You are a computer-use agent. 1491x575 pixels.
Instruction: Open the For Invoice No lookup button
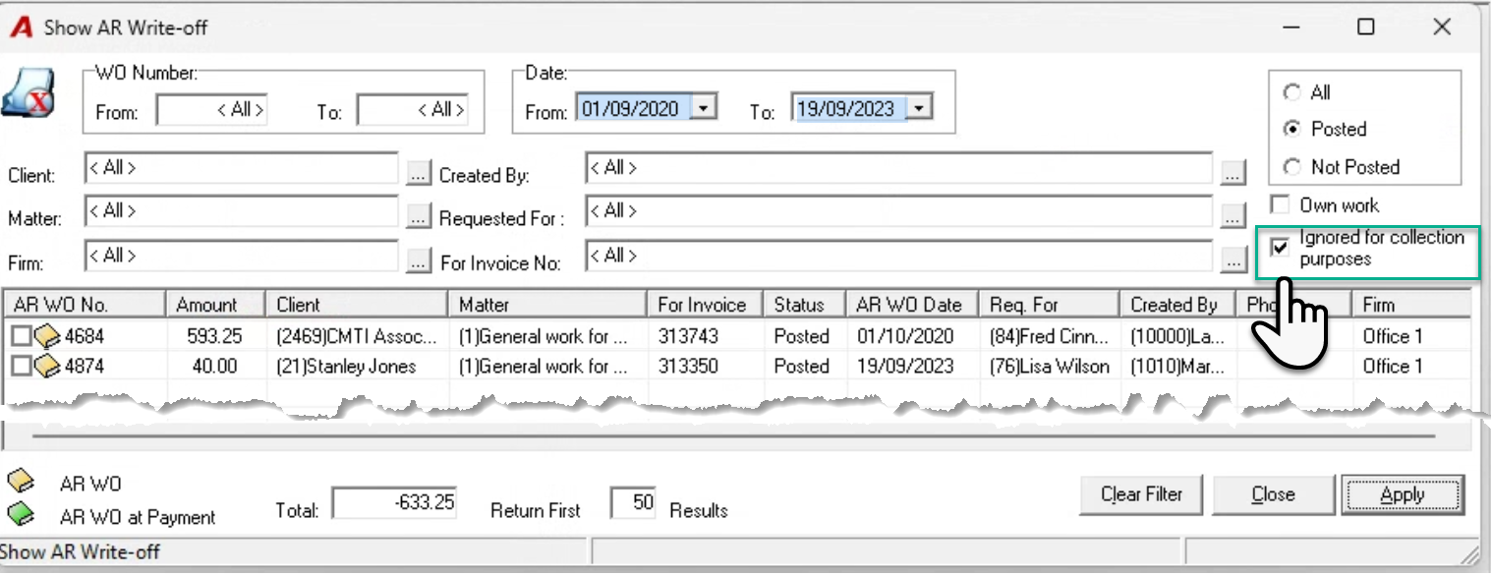(1233, 259)
